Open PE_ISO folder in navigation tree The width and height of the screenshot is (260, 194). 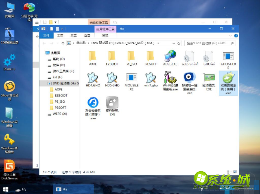(x=57, y=101)
